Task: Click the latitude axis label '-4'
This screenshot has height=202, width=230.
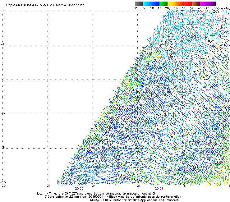Action: coord(2,79)
